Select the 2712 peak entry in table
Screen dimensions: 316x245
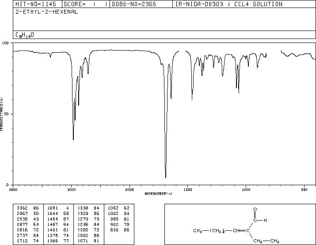click(x=28, y=241)
